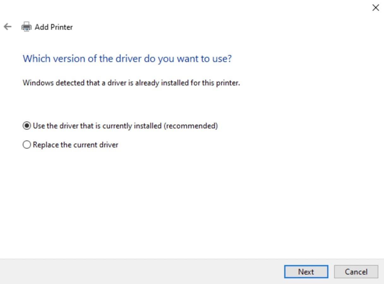Click the Replace the current driver circle

[27, 145]
